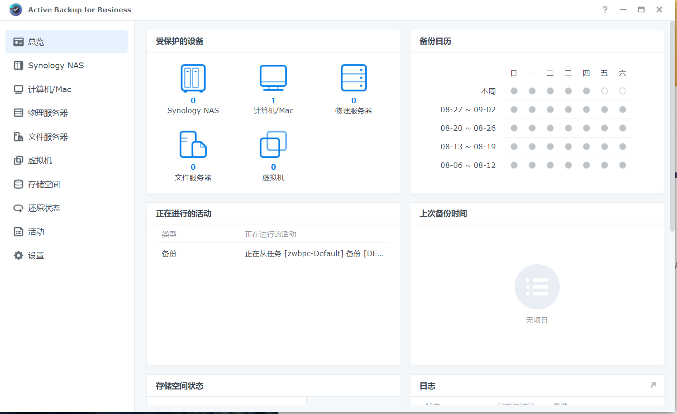Click the 1 count under 计算机/Mac
The width and height of the screenshot is (677, 414).
coord(273,100)
